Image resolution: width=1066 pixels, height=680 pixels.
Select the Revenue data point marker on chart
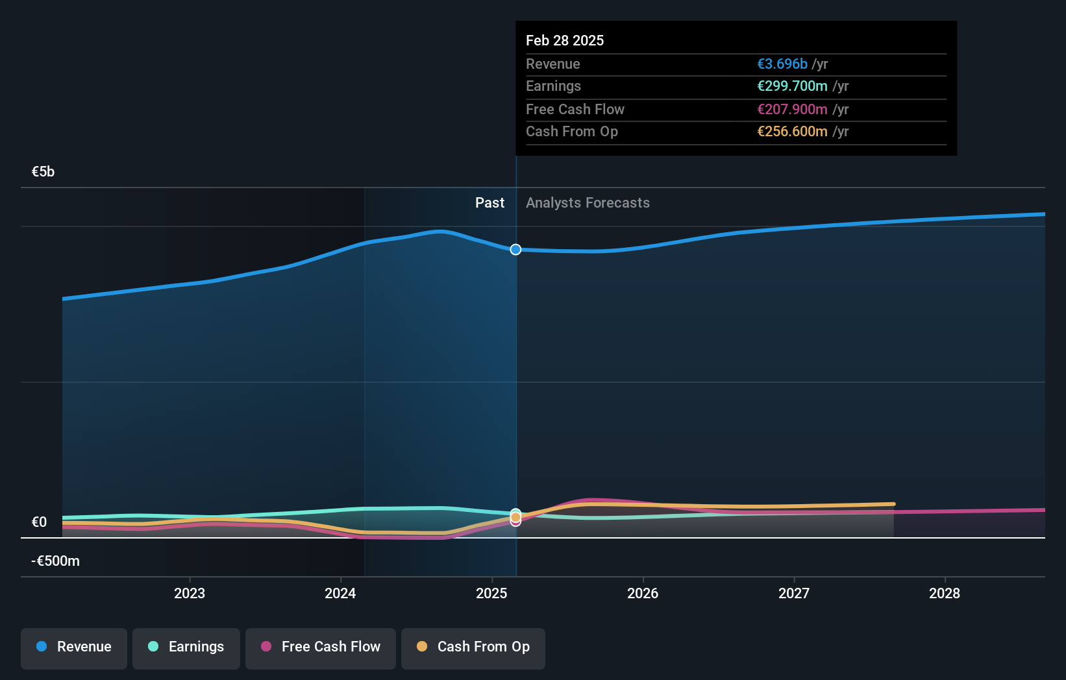pyautogui.click(x=515, y=249)
